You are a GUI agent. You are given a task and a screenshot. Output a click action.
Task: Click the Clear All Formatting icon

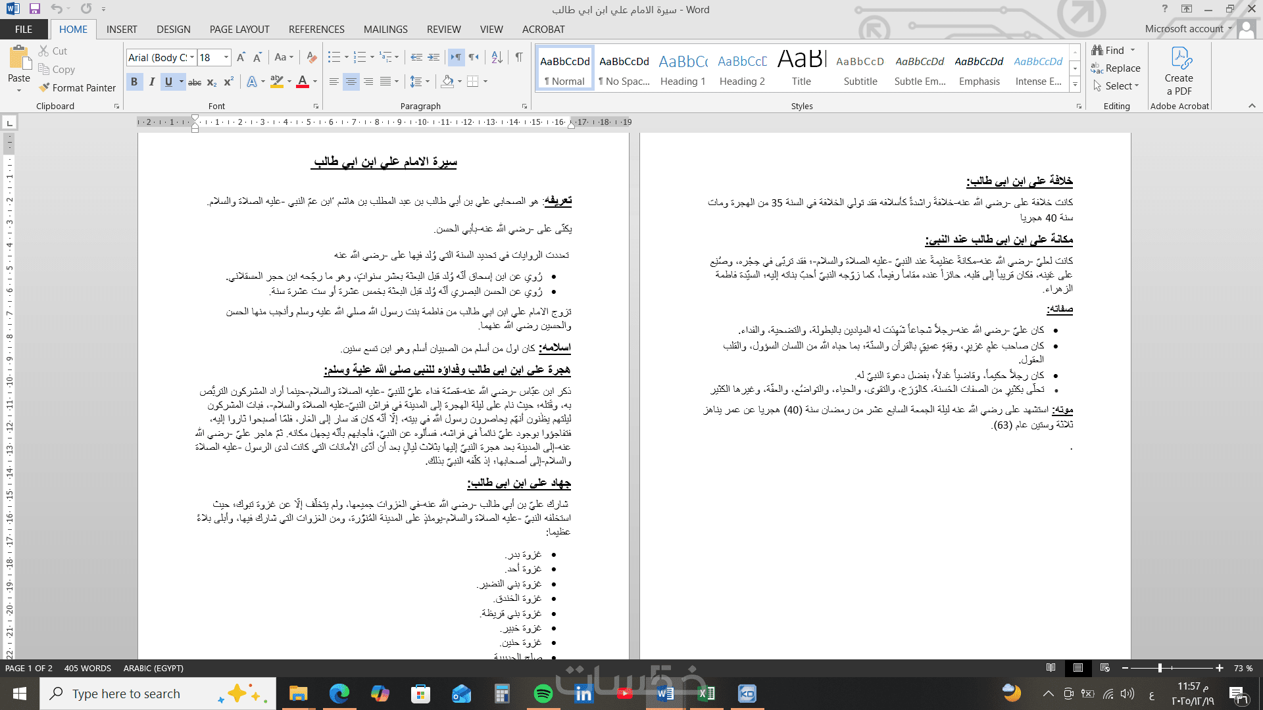coord(312,57)
